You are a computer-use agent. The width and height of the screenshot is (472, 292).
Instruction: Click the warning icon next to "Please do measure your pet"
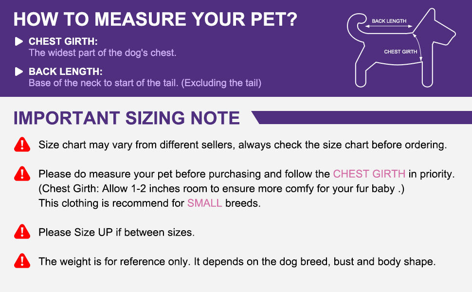pos(22,173)
